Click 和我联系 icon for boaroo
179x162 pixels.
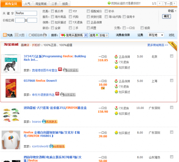(50, 121)
